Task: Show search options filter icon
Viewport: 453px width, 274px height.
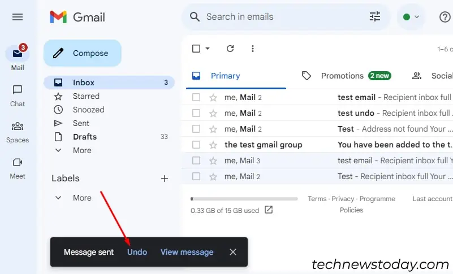Action: (375, 17)
